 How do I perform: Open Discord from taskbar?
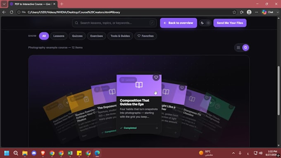click(34, 153)
